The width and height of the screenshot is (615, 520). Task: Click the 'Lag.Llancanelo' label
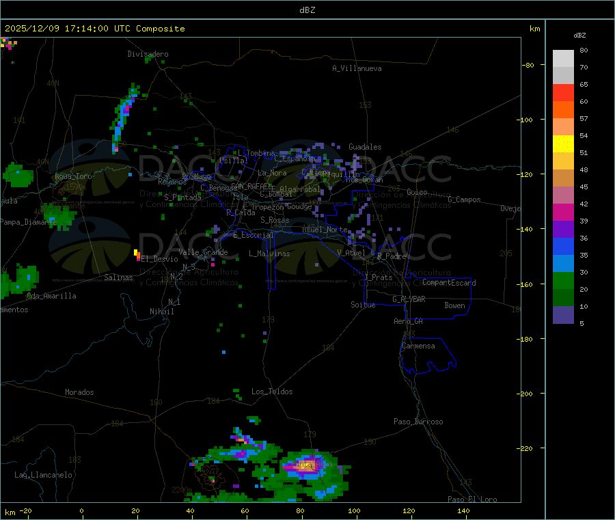point(44,475)
